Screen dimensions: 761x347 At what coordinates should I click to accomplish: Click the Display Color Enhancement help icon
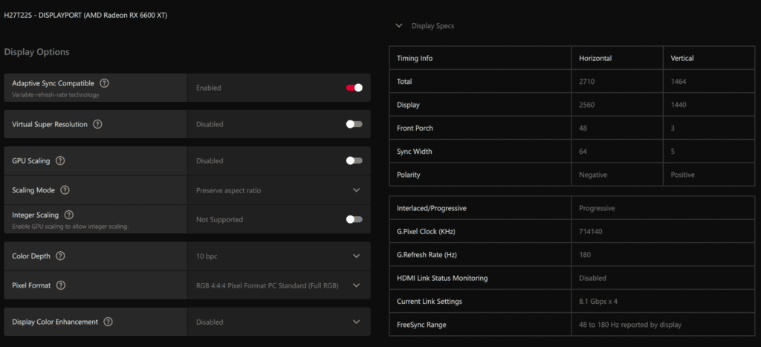tap(109, 322)
